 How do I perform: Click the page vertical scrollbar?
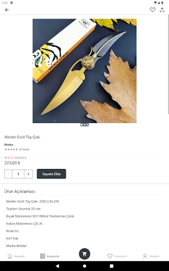pos(168,64)
